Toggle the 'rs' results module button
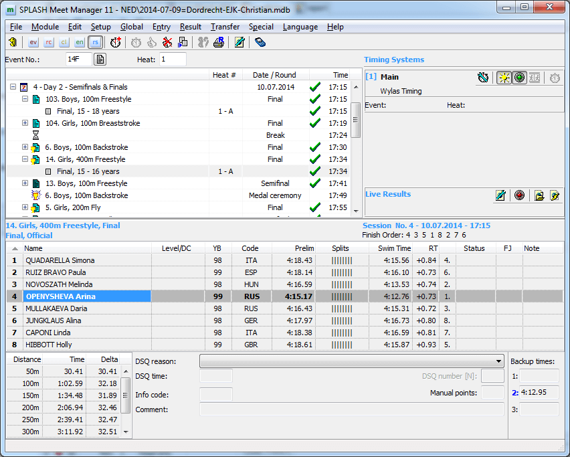570x457 pixels. [95, 42]
